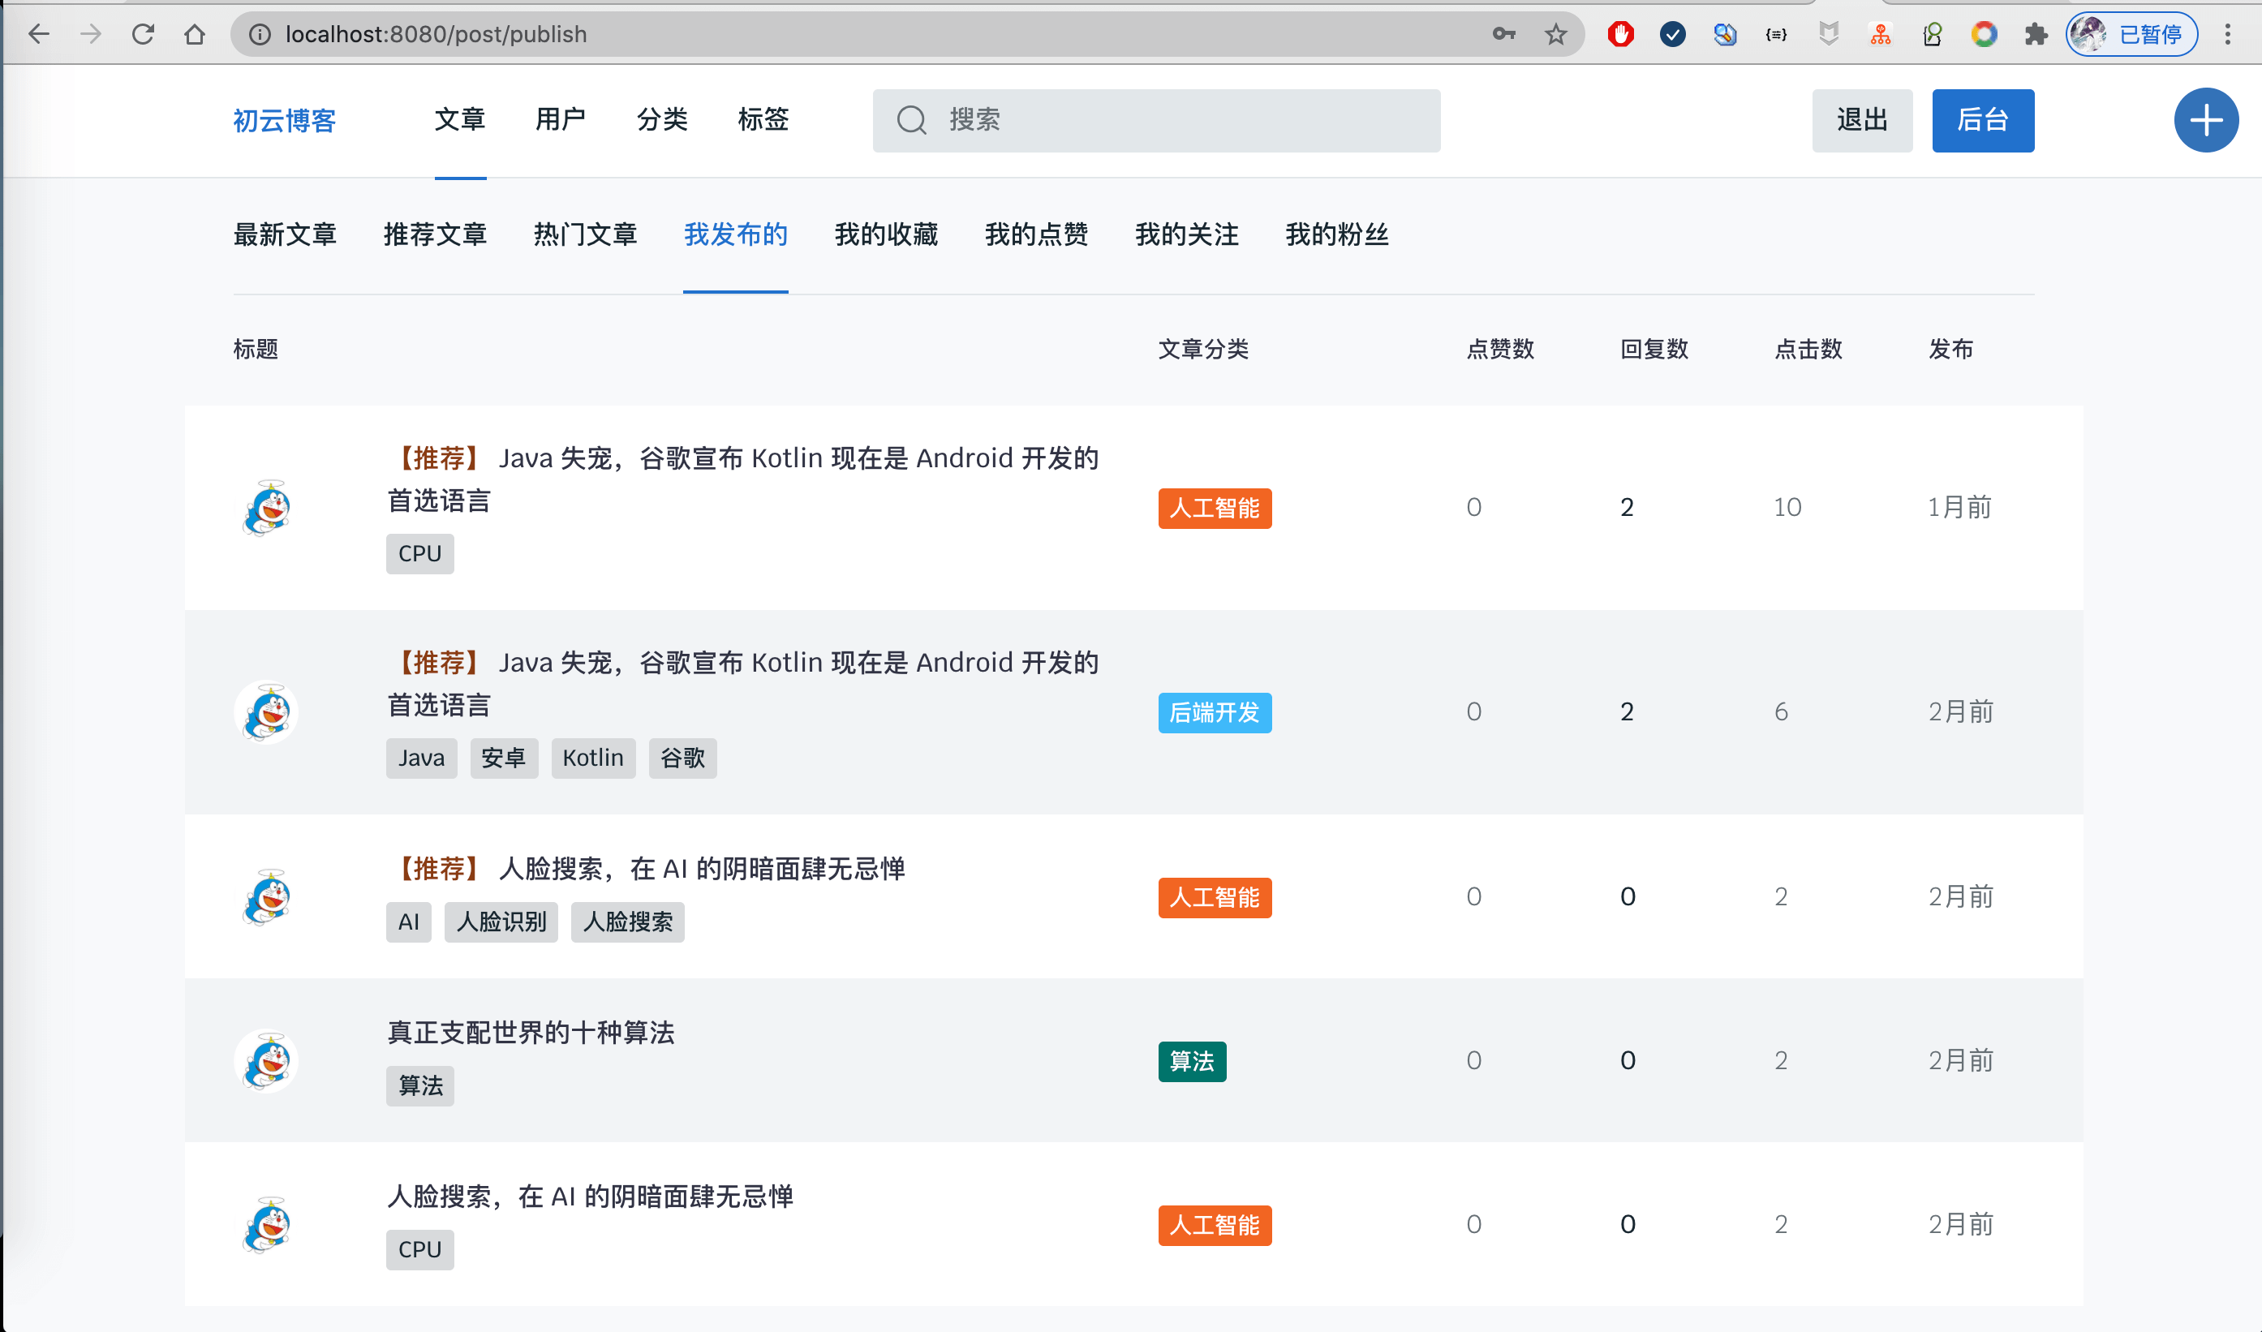Open 标签 in top navigation

[x=763, y=119]
